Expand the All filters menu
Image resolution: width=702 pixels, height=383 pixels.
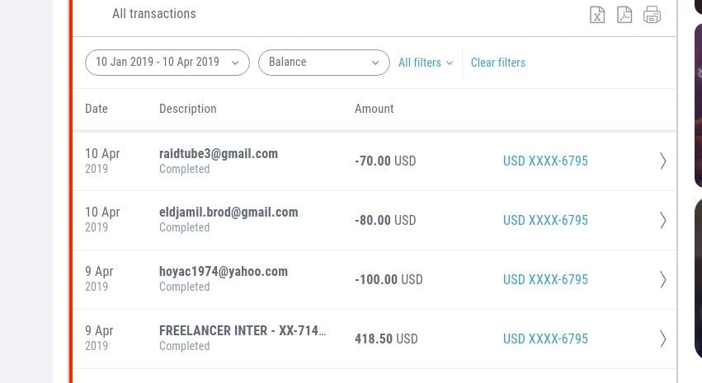click(x=426, y=63)
